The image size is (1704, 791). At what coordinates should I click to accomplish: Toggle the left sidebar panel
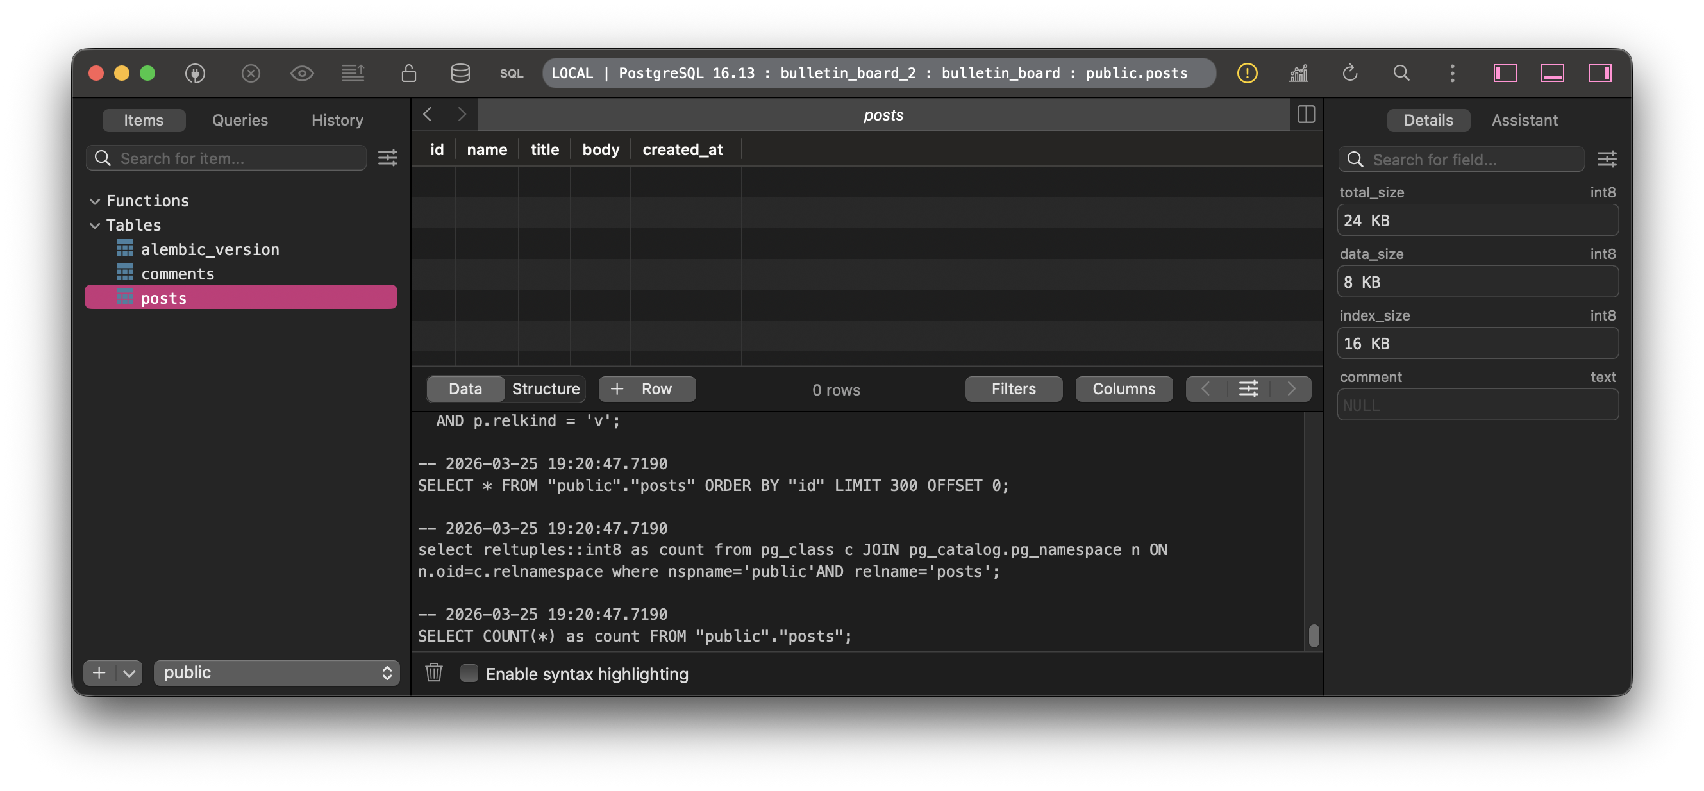click(1504, 72)
